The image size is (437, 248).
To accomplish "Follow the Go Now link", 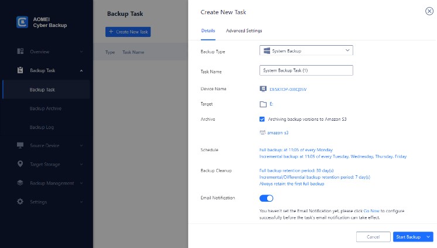I will point(370,210).
